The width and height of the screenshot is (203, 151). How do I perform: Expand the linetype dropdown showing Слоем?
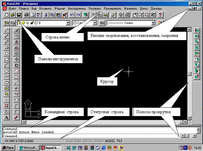(153, 23)
